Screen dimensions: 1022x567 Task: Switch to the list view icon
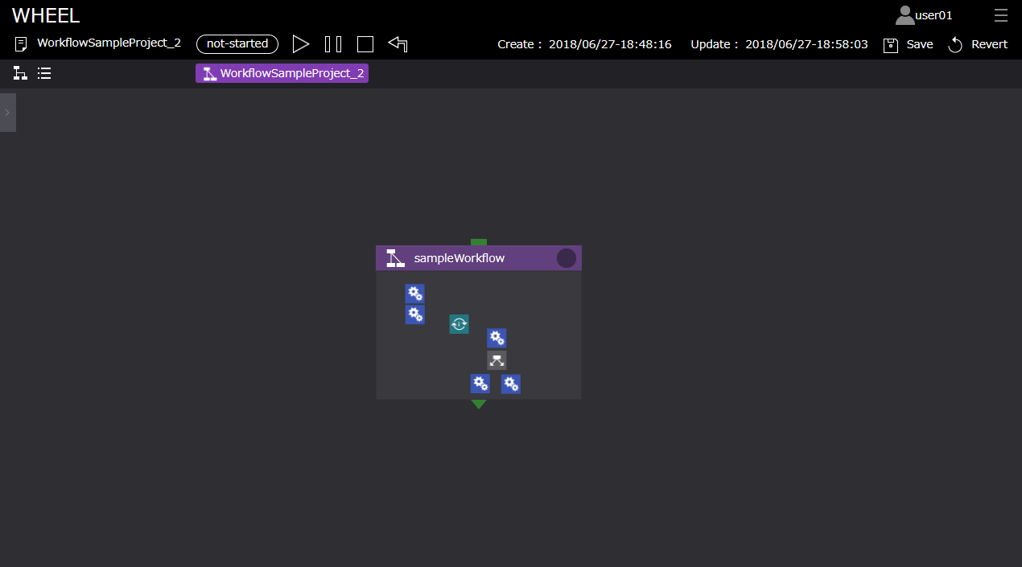click(x=44, y=73)
